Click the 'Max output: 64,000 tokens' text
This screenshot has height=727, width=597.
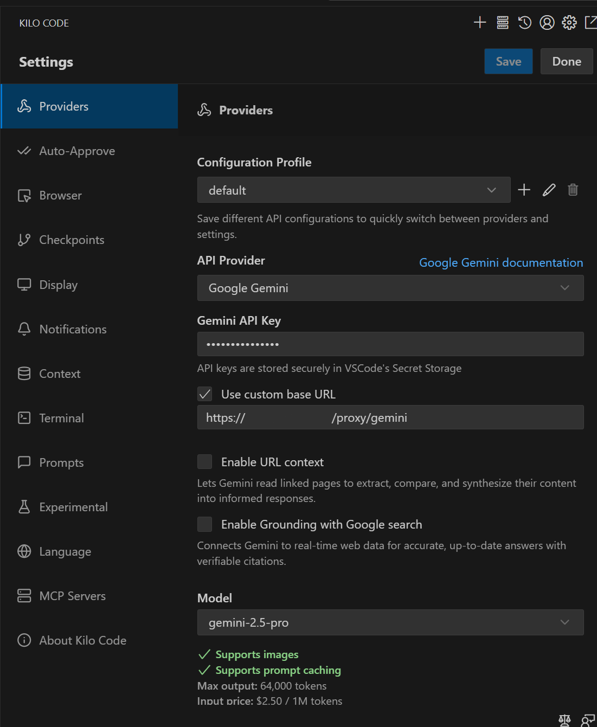pos(262,686)
